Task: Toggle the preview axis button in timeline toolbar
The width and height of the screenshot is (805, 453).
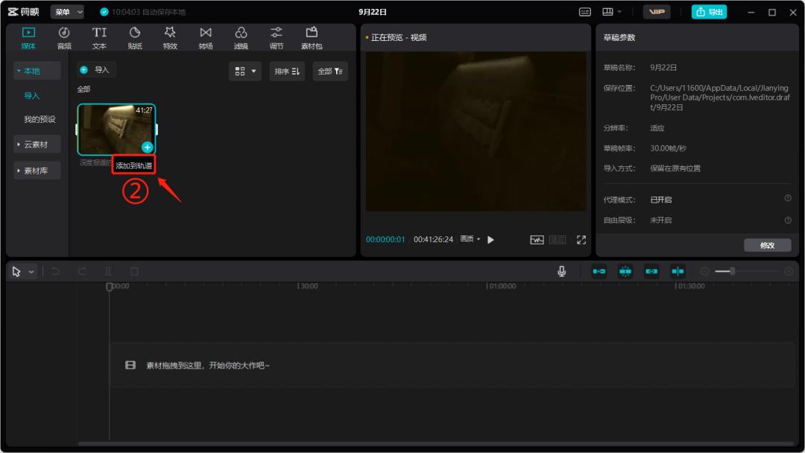Action: 678,271
